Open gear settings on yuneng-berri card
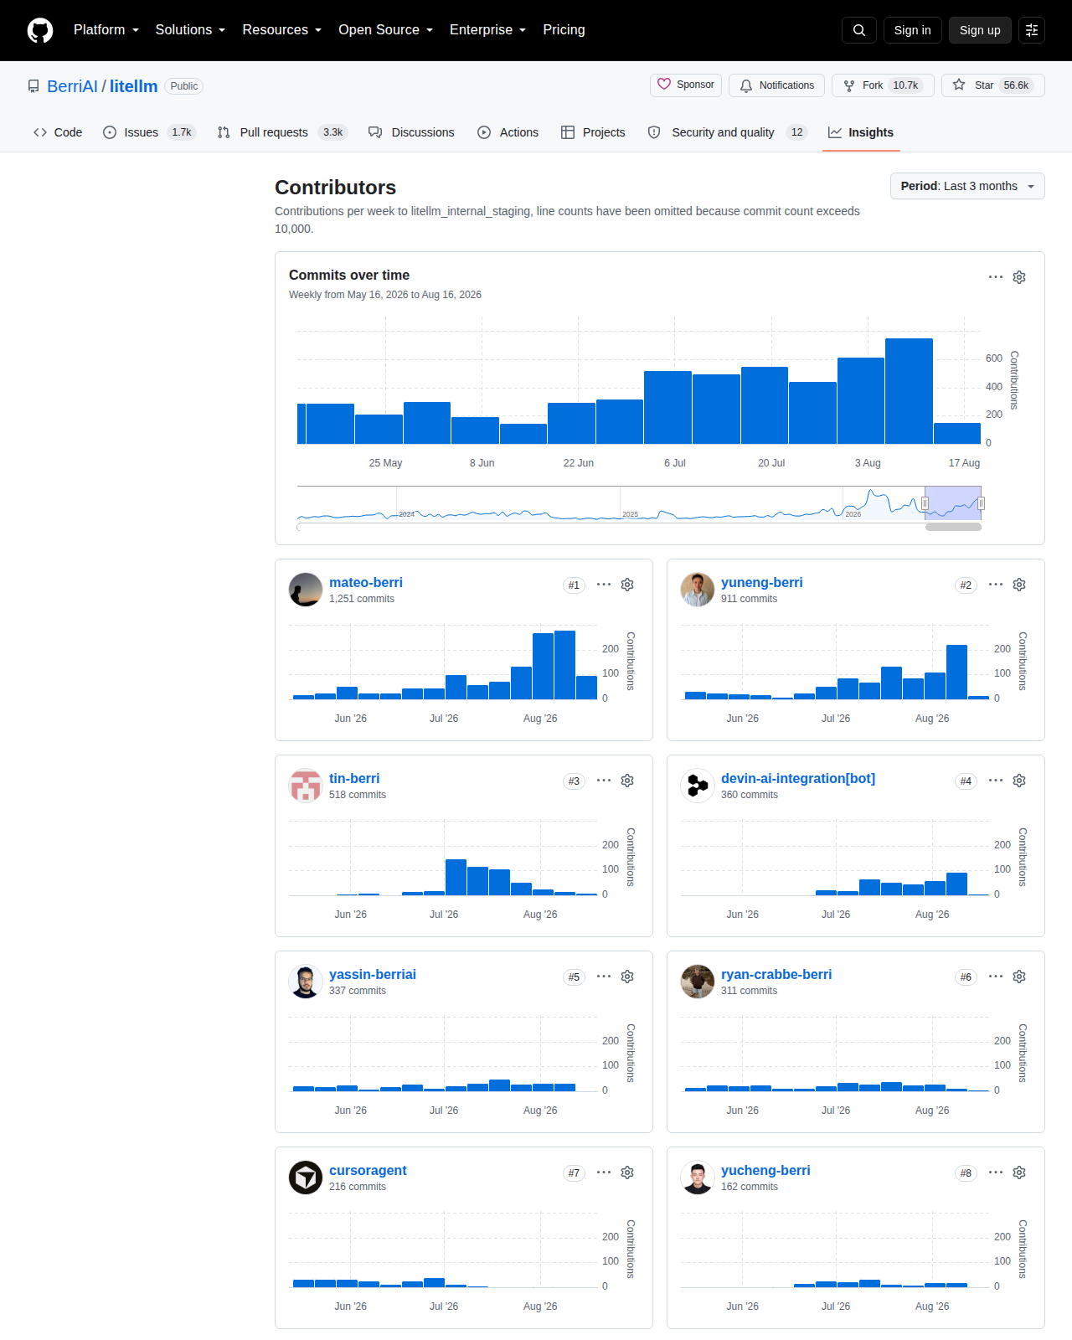The width and height of the screenshot is (1072, 1340). [1019, 585]
